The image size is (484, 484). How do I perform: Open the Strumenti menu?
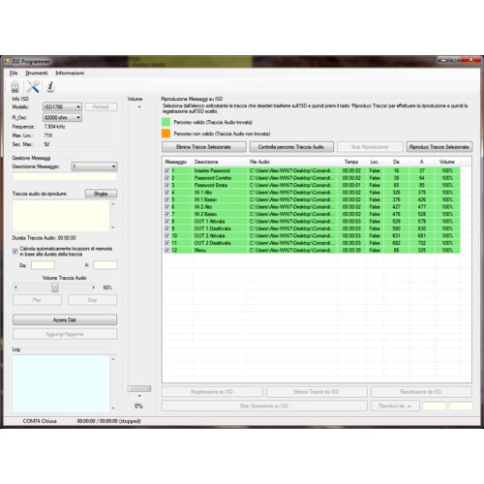click(x=37, y=73)
